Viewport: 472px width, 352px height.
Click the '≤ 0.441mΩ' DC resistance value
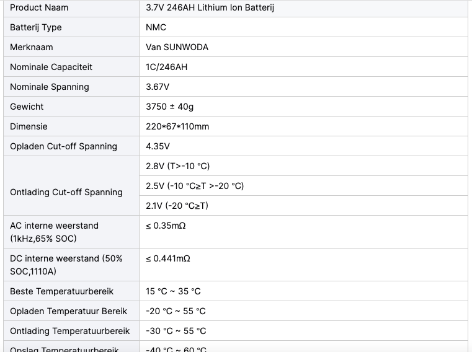click(168, 259)
